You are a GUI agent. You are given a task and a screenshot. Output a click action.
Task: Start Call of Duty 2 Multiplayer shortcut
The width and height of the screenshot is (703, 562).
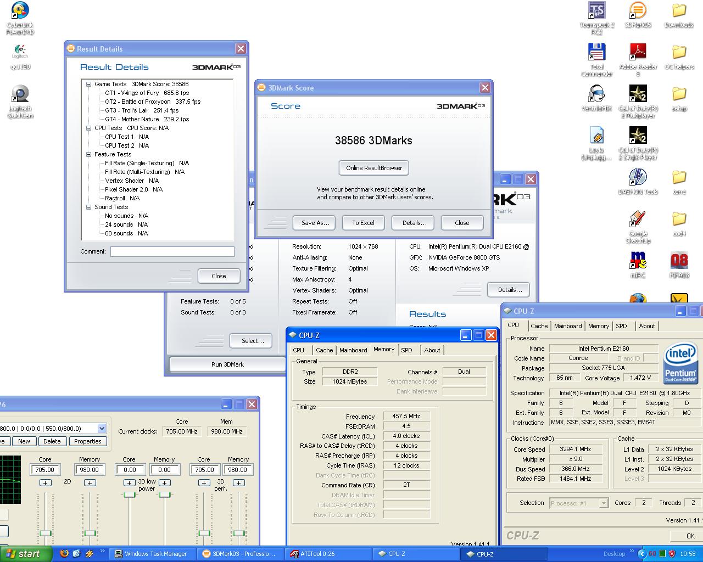[x=638, y=102]
